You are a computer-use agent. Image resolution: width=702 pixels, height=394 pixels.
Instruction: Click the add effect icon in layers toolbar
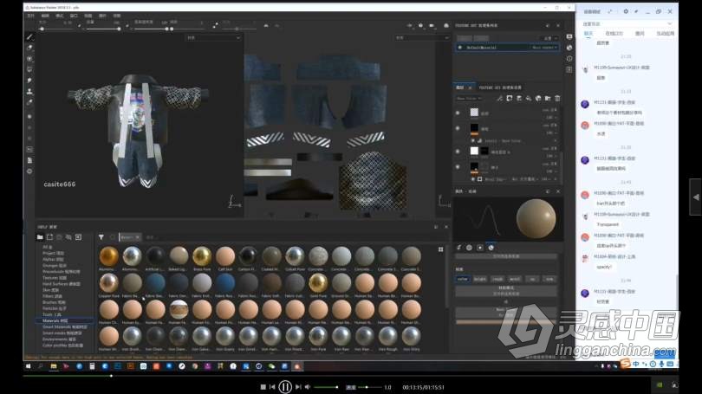click(500, 99)
